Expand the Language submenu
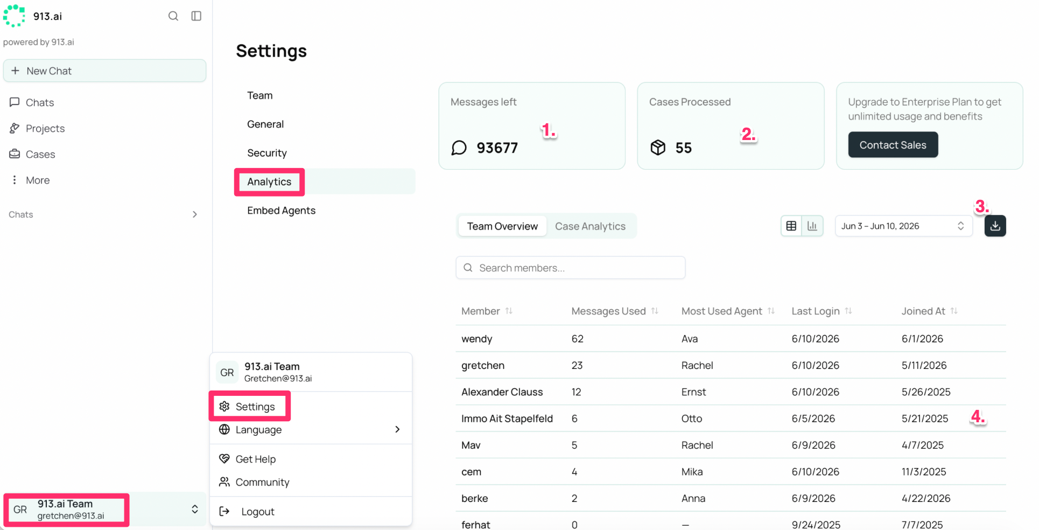 click(x=311, y=430)
